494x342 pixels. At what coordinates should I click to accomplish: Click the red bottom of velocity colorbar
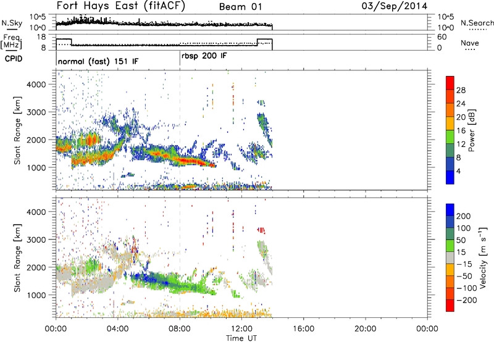click(x=450, y=306)
